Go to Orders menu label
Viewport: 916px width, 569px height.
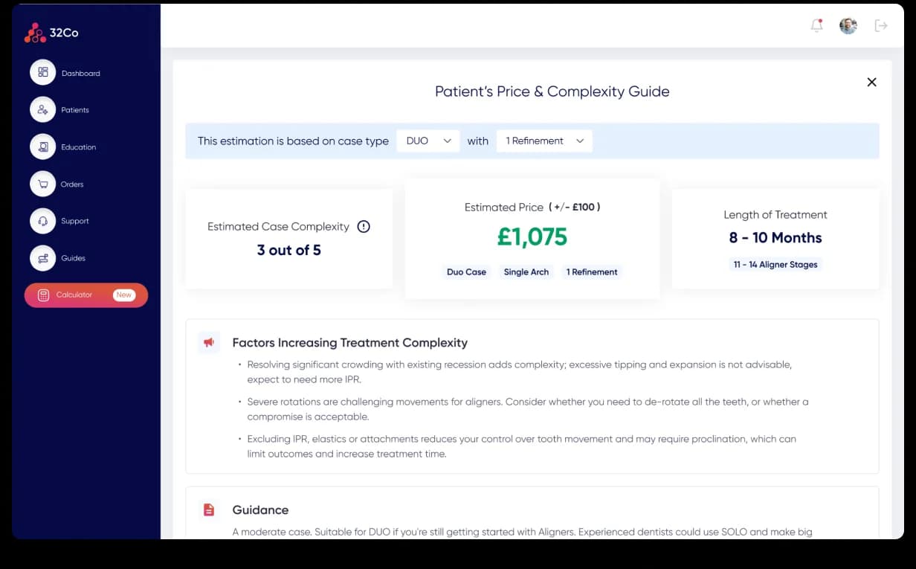(x=72, y=184)
